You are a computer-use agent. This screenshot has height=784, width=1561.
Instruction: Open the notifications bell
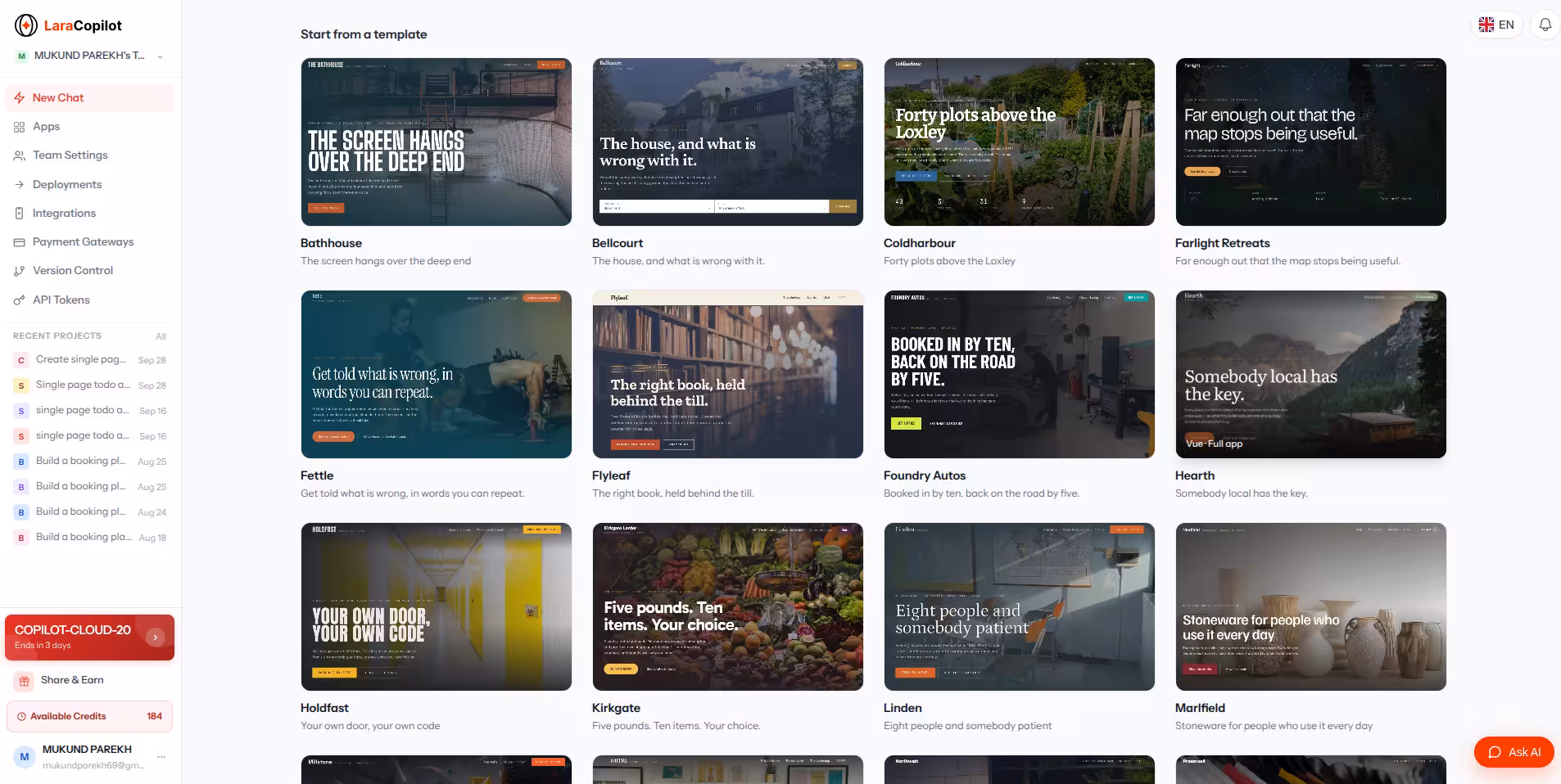coord(1545,25)
